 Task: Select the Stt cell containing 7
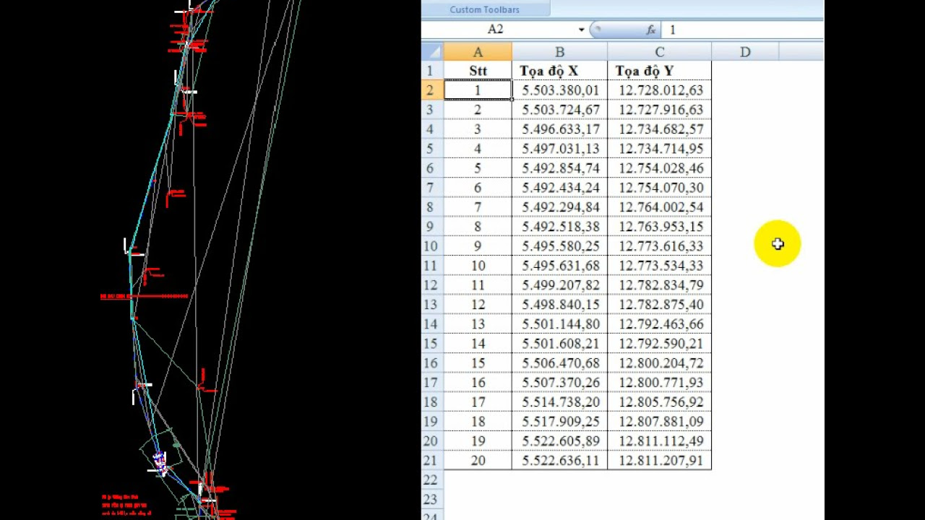pyautogui.click(x=478, y=207)
